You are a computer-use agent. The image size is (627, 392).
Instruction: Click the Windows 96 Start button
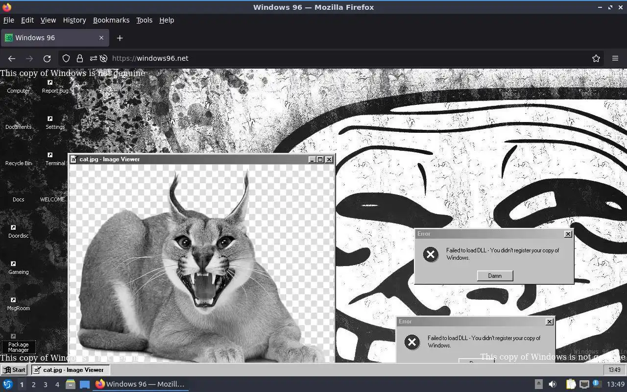coord(14,370)
